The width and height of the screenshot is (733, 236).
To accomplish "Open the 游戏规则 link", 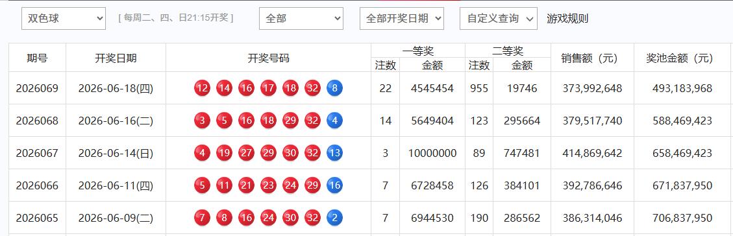I will 567,19.
